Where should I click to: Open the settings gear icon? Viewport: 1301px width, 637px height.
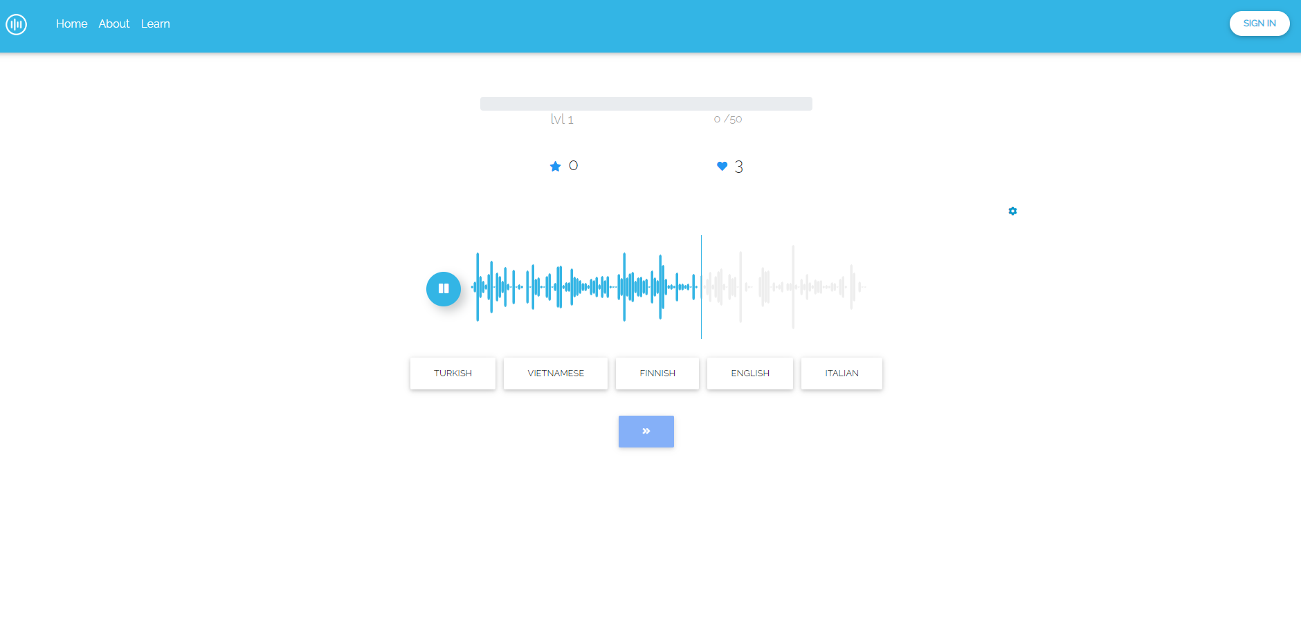pyautogui.click(x=1012, y=211)
